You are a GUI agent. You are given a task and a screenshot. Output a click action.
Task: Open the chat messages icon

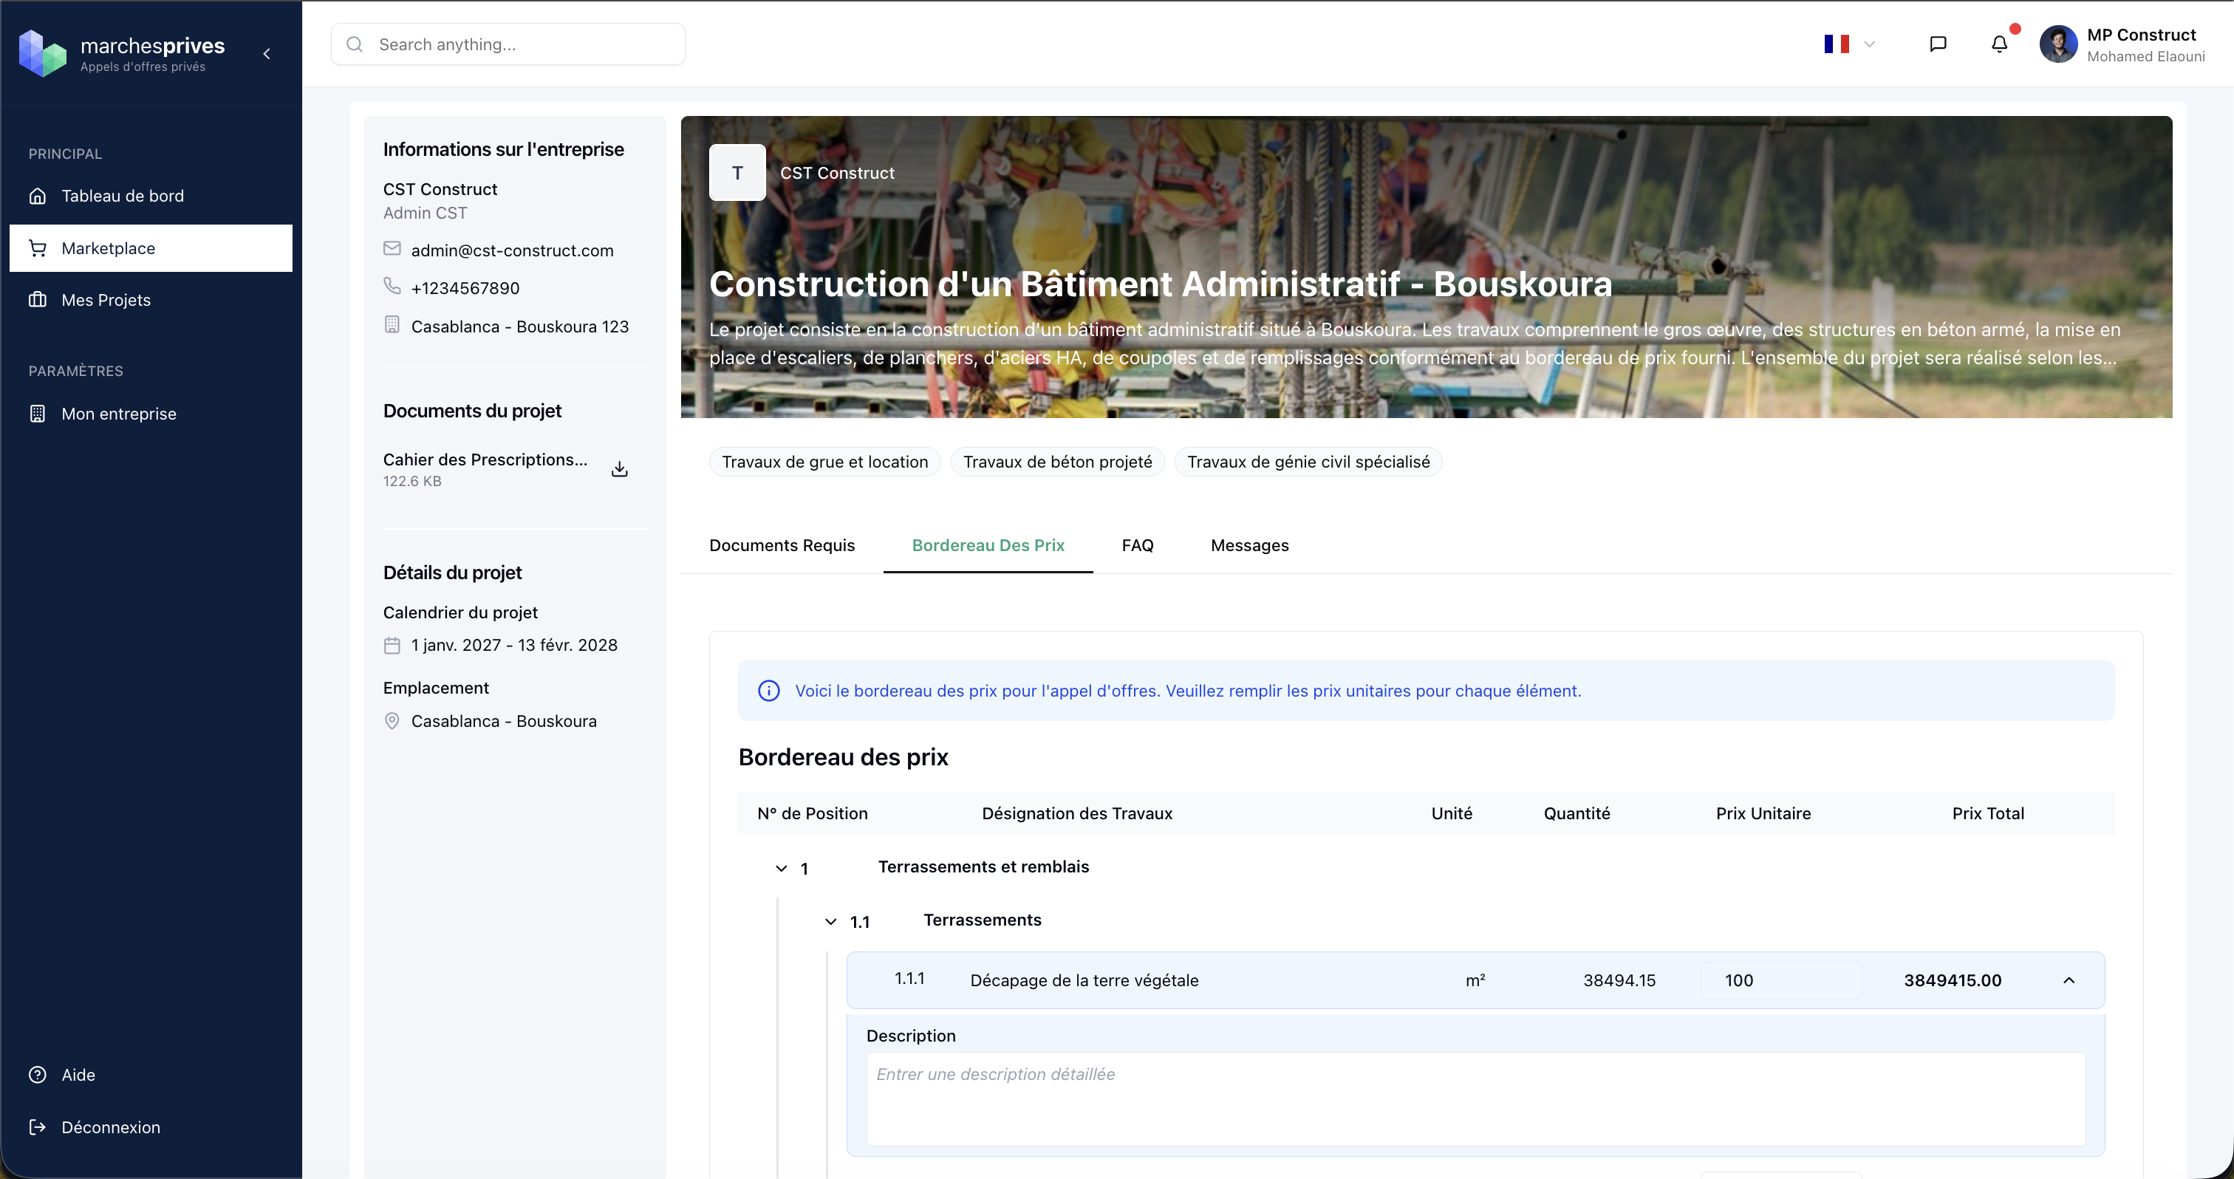click(x=1938, y=44)
